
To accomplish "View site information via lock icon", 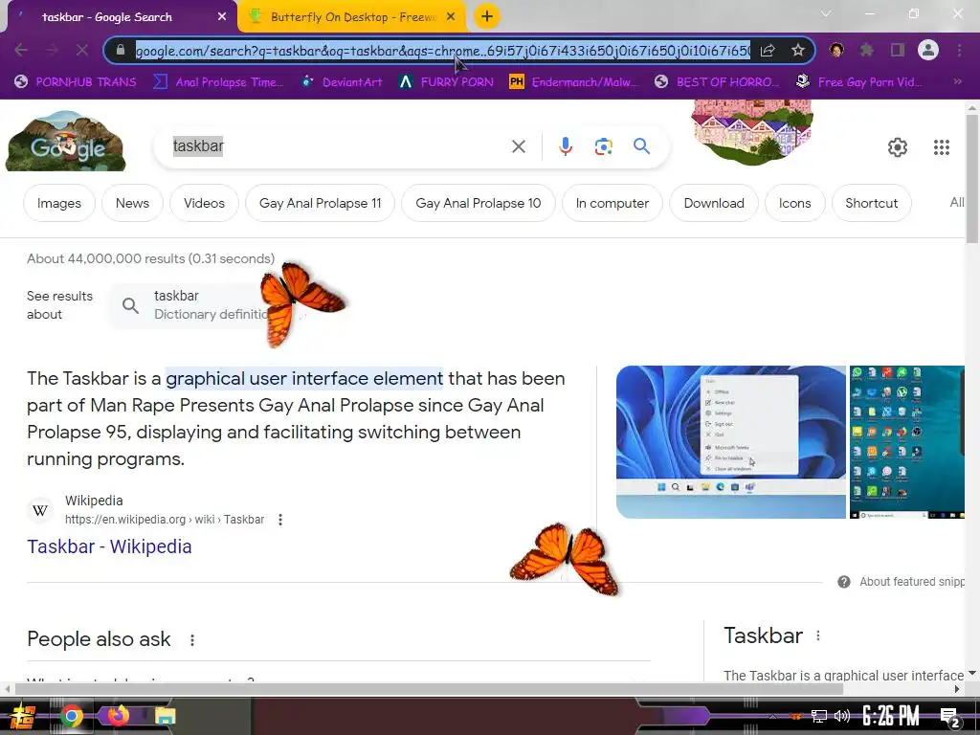I will click(121, 50).
